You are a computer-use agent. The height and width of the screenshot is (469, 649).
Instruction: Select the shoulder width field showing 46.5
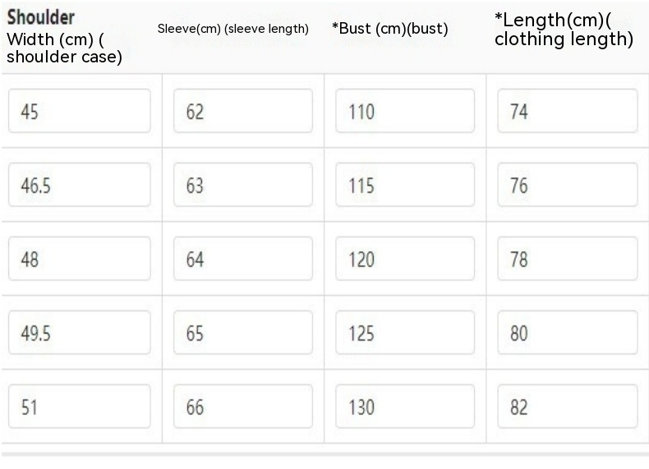80,185
